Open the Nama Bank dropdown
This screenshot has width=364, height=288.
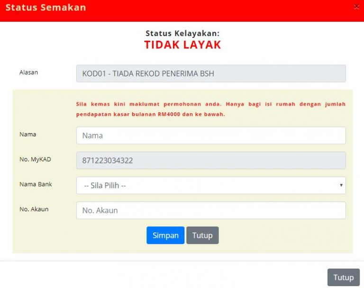[x=211, y=185]
